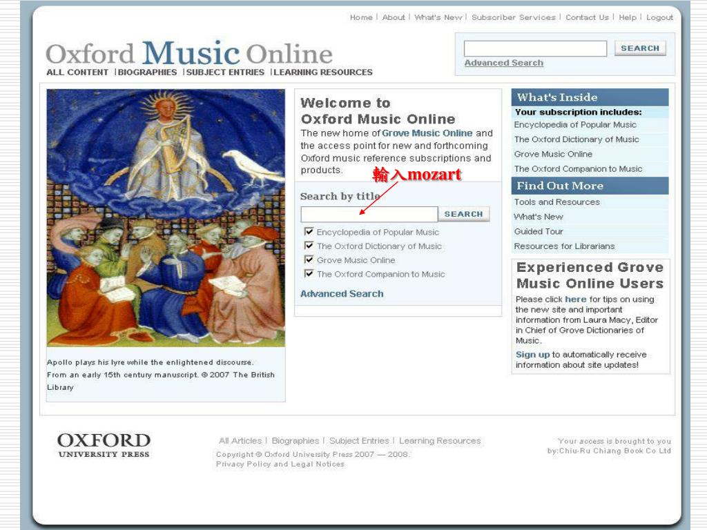The height and width of the screenshot is (530, 707).
Task: Open Subscriber Services link
Action: (514, 17)
